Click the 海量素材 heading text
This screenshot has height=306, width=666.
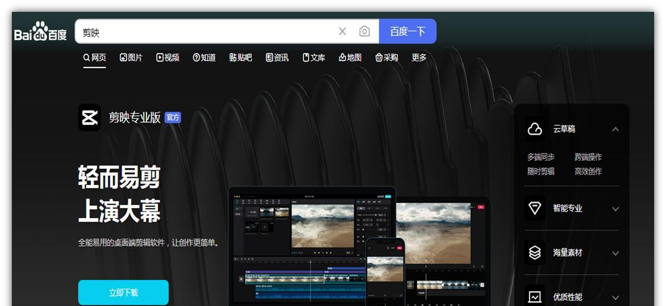567,253
